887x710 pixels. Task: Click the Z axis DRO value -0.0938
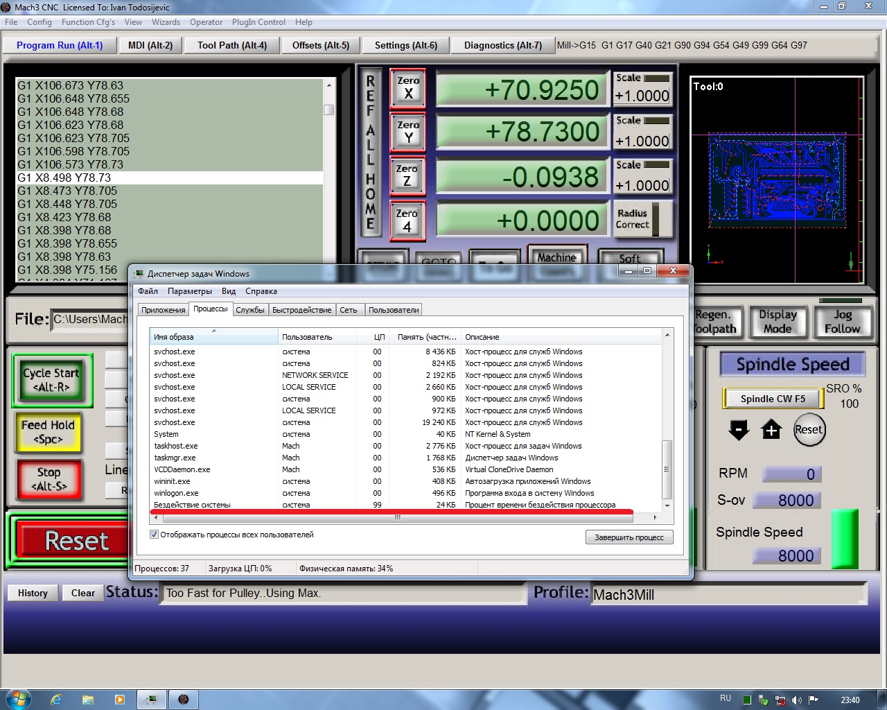coord(520,177)
